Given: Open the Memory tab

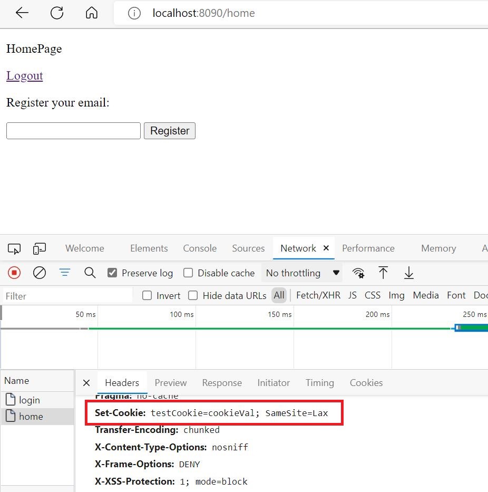Looking at the screenshot, I should coord(438,248).
